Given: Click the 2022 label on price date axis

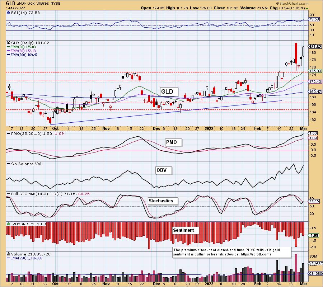Looking at the screenshot, I should pyautogui.click(x=209, y=128).
